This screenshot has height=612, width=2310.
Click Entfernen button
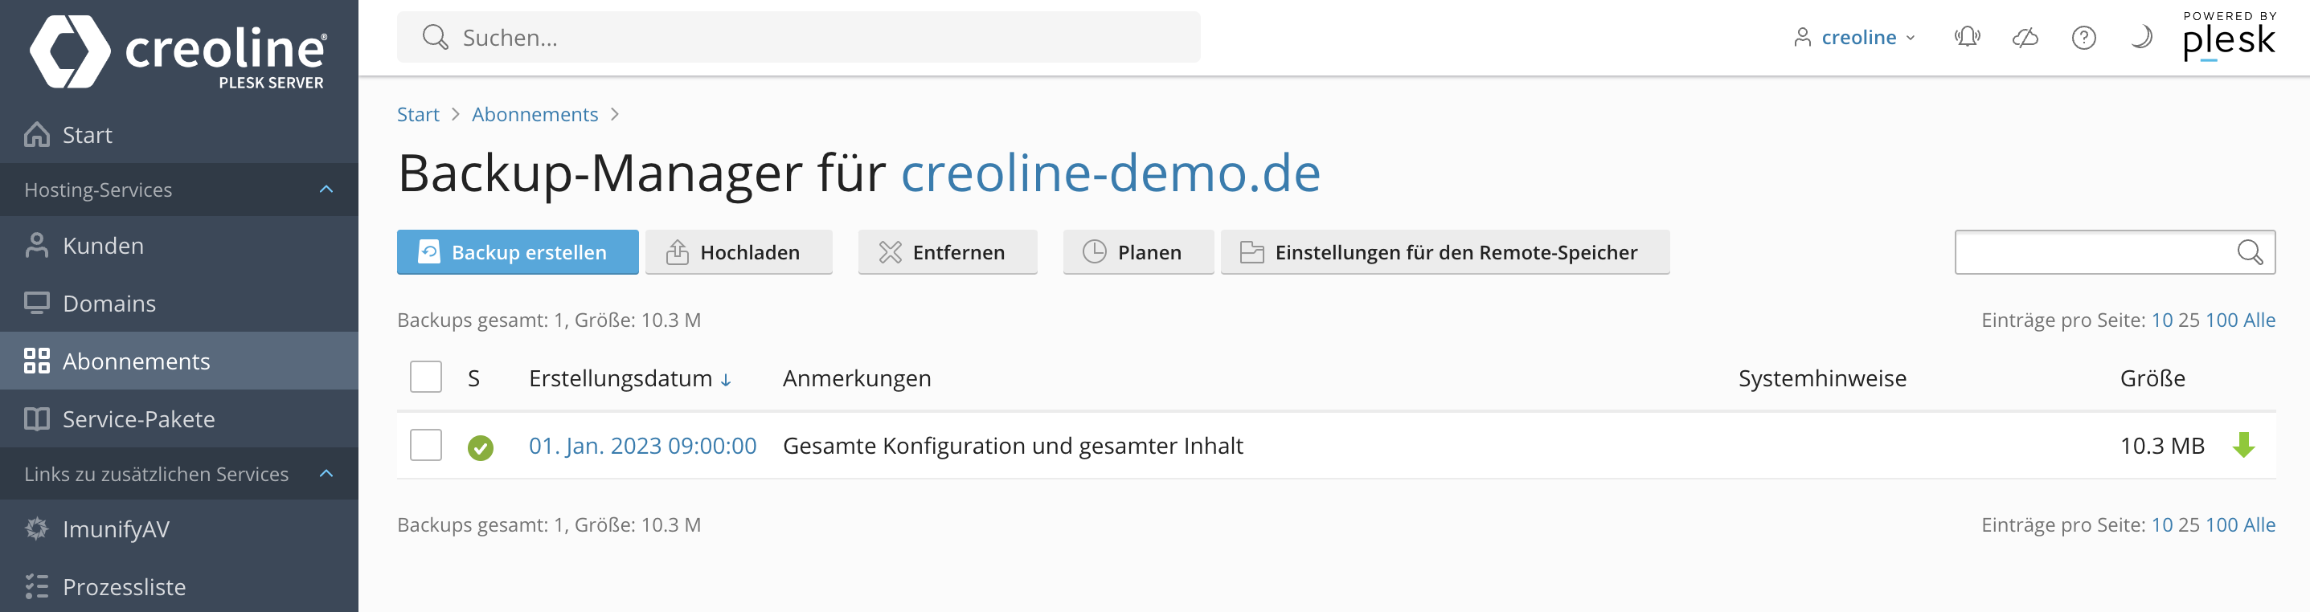coord(947,252)
